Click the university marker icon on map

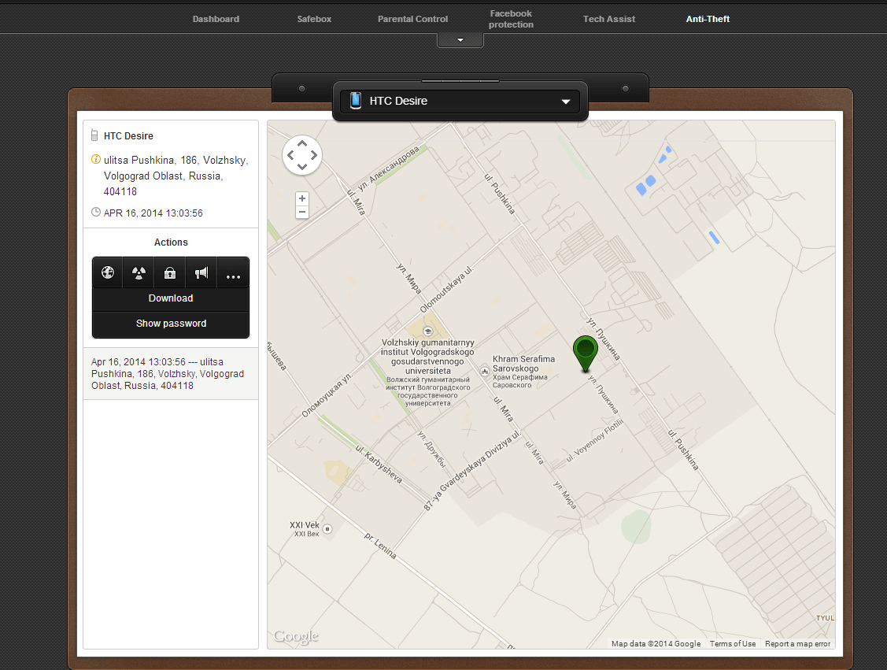[428, 331]
